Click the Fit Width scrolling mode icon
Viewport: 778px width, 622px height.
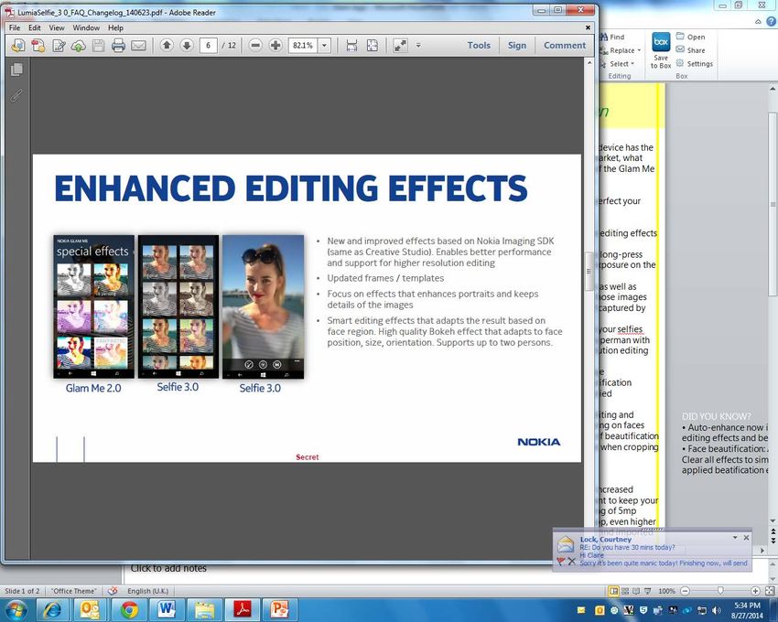351,46
